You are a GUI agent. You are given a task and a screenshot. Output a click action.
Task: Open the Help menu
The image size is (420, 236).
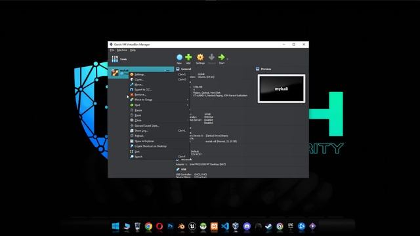pos(133,50)
